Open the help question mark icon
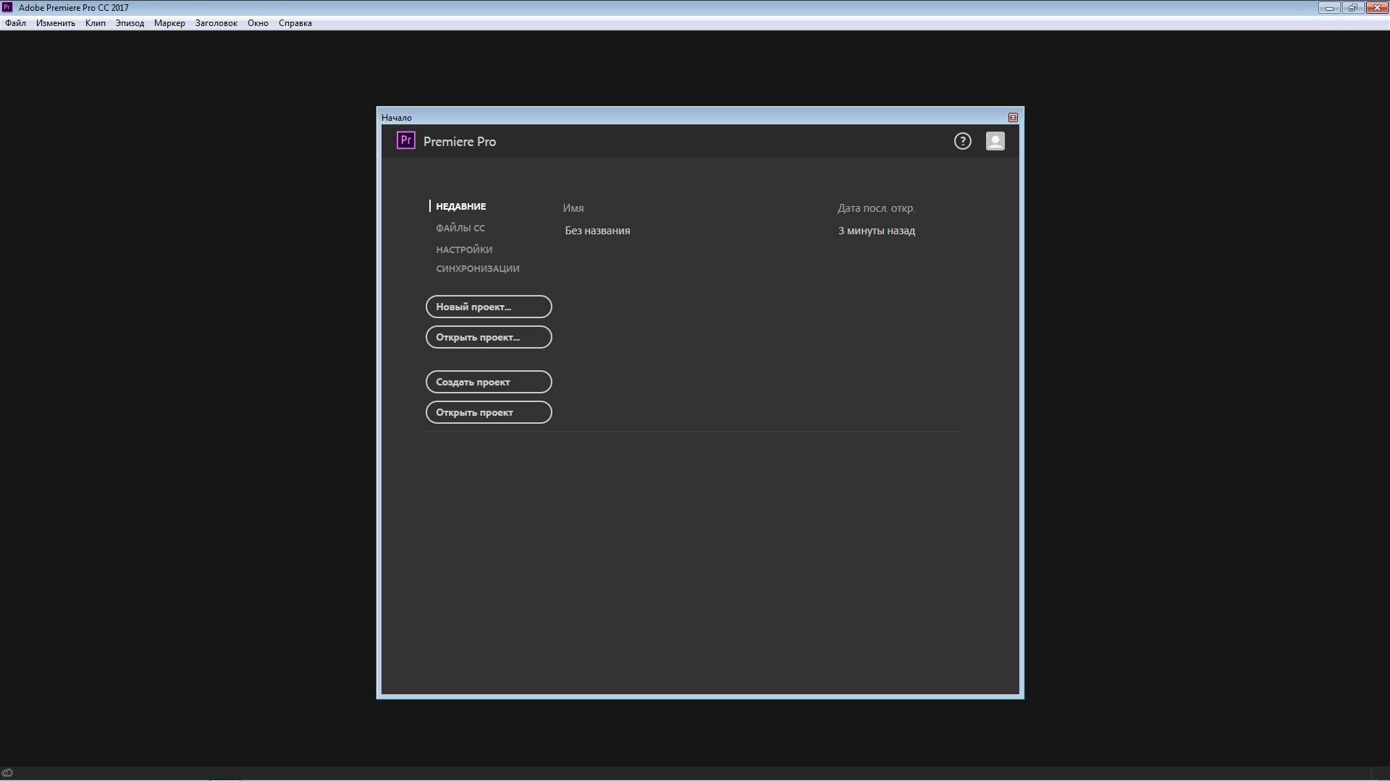 (962, 141)
